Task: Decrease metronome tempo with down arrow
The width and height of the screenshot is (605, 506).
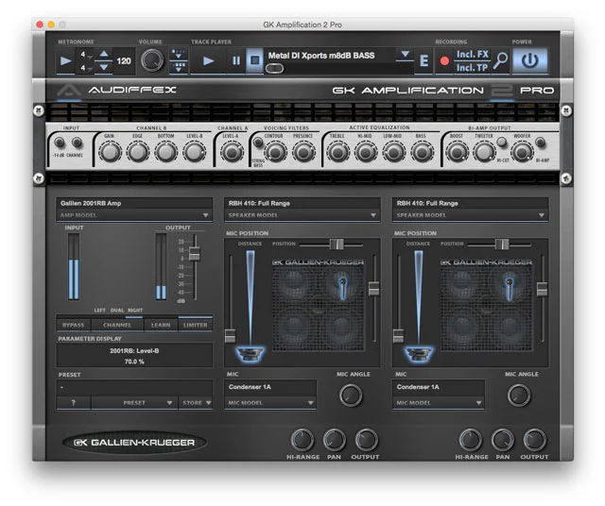Action: [x=104, y=67]
